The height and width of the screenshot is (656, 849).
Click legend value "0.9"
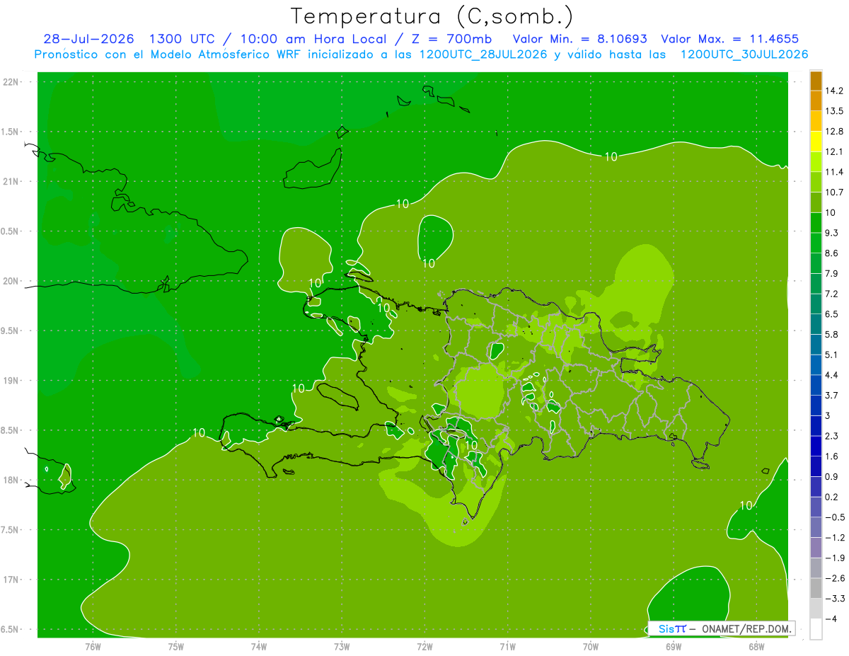(833, 476)
